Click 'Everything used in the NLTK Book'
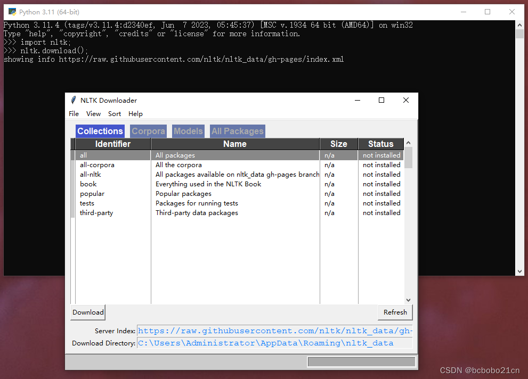 [208, 184]
